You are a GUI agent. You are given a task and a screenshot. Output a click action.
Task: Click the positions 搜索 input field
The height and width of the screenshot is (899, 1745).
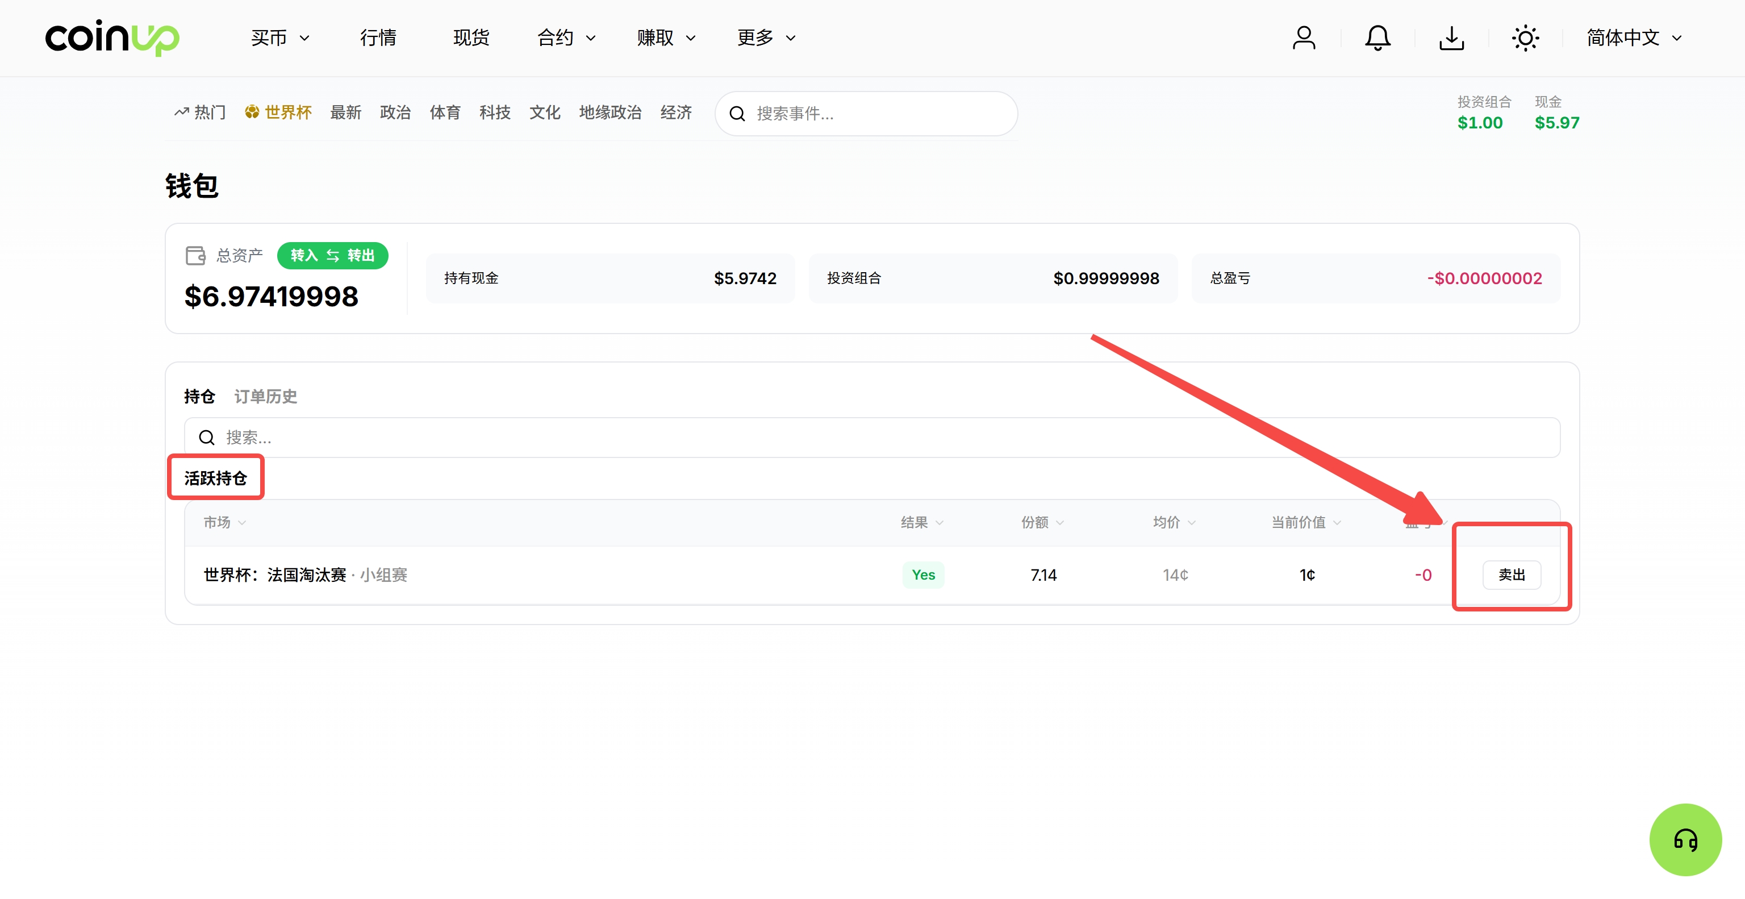pyautogui.click(x=872, y=438)
